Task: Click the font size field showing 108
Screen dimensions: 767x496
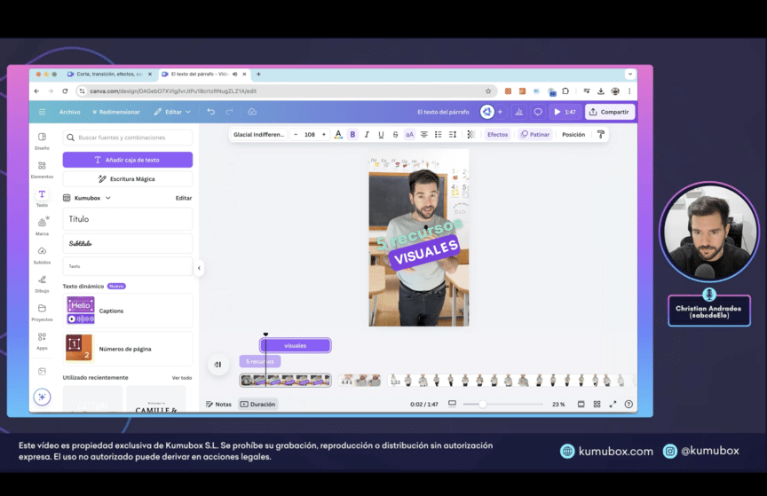Action: [310, 135]
